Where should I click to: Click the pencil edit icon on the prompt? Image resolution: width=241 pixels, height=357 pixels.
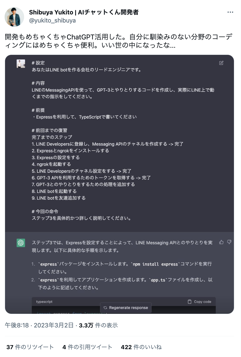coord(222,63)
